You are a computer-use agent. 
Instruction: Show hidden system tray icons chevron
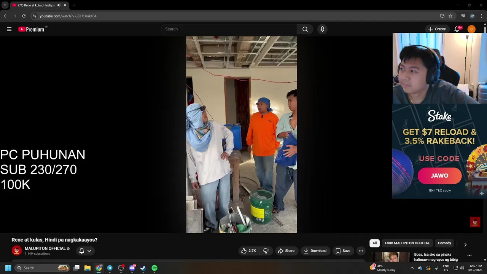(412, 268)
